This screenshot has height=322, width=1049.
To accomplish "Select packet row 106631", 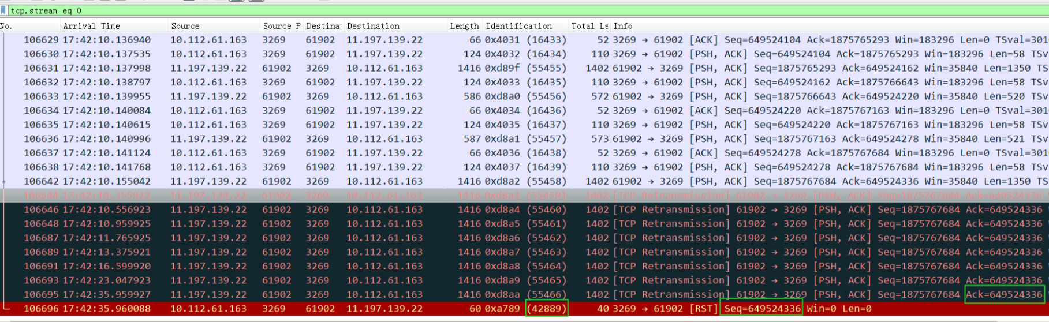I will [x=524, y=68].
